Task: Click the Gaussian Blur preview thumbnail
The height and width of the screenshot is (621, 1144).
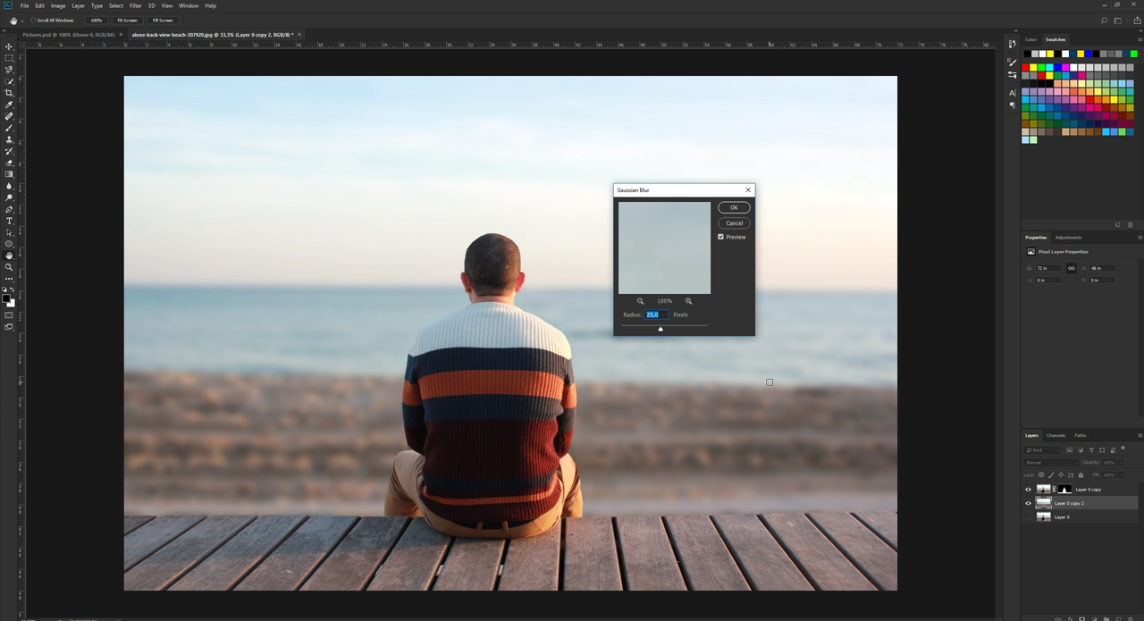Action: (x=664, y=248)
